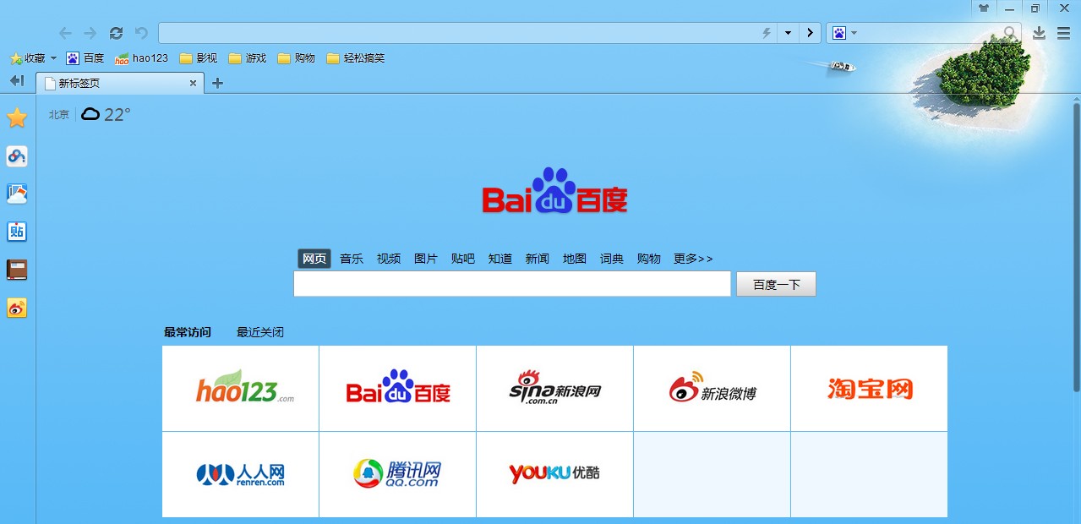1081x524 pixels.
Task: Reload the page with the refresh icon
Action: coord(117,33)
